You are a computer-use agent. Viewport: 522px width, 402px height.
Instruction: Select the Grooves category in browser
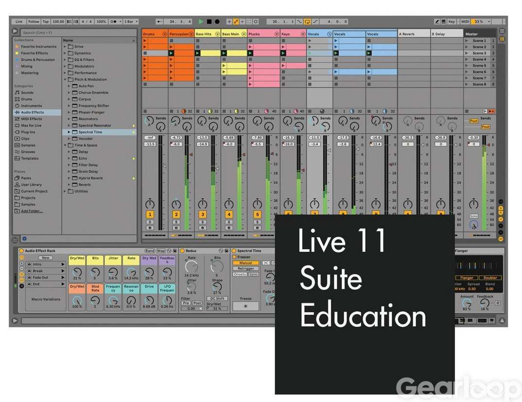click(28, 152)
